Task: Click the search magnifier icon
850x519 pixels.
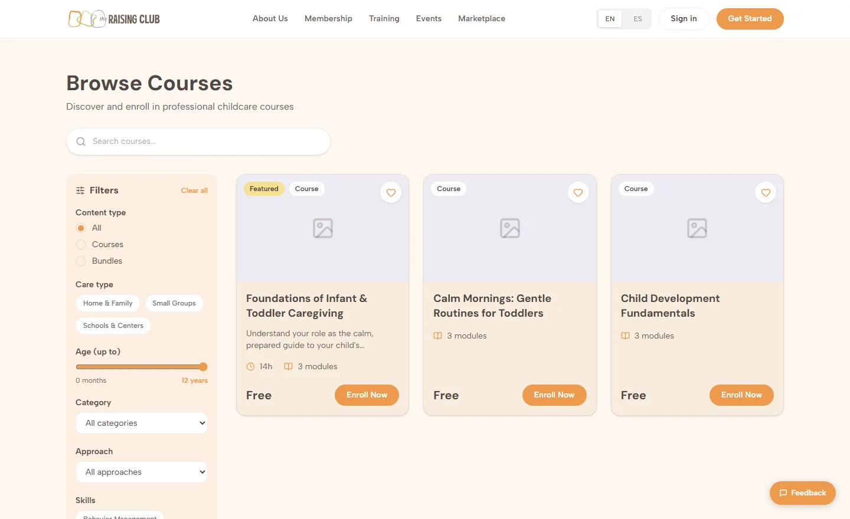Action: tap(81, 142)
